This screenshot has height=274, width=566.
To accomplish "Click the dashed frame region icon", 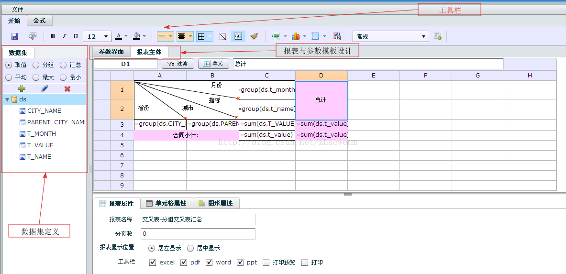I will (x=315, y=36).
